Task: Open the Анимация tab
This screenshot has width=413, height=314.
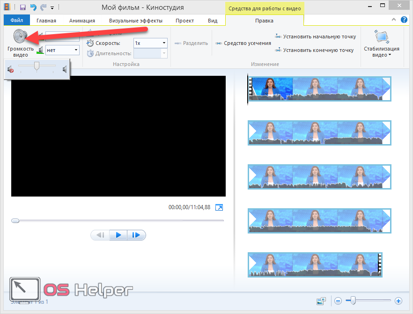Action: point(82,21)
